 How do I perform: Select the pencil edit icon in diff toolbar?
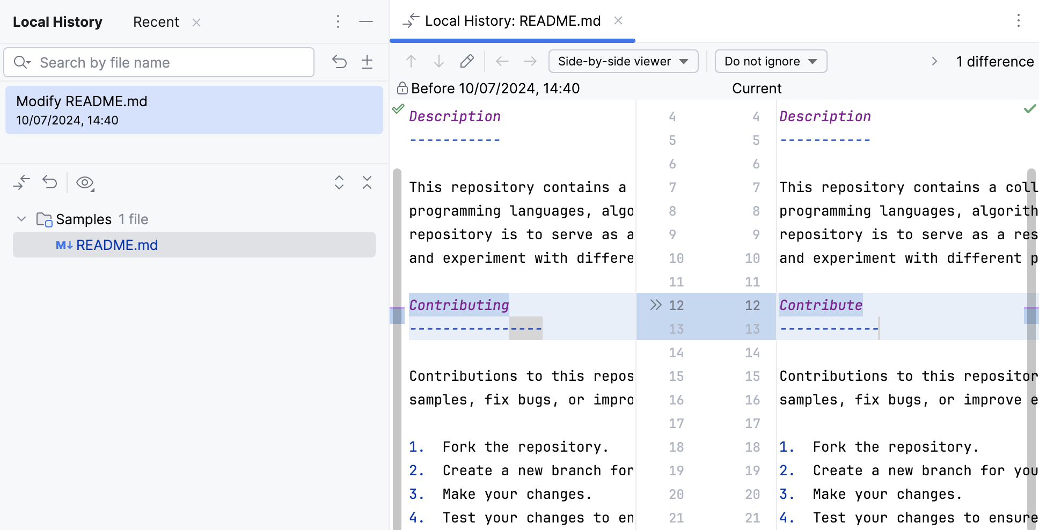[x=467, y=61]
